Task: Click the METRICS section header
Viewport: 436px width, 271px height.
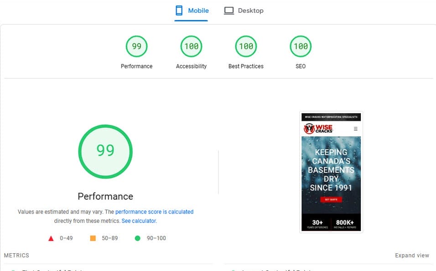Action: click(16, 256)
